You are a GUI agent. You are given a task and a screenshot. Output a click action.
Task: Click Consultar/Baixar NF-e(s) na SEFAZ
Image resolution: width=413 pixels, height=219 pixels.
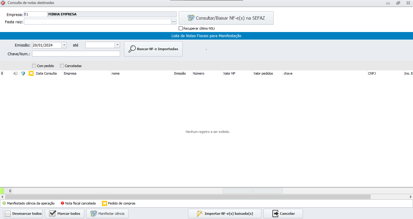click(x=226, y=18)
